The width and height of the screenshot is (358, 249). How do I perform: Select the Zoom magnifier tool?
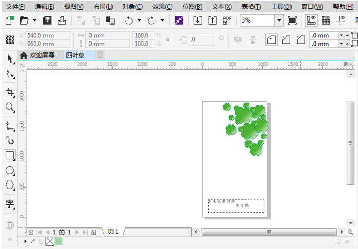coord(10,107)
